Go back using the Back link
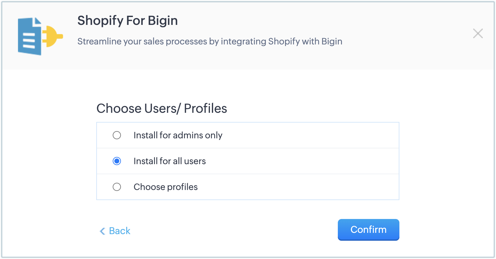Screen dimensions: 496x259 tap(115, 231)
